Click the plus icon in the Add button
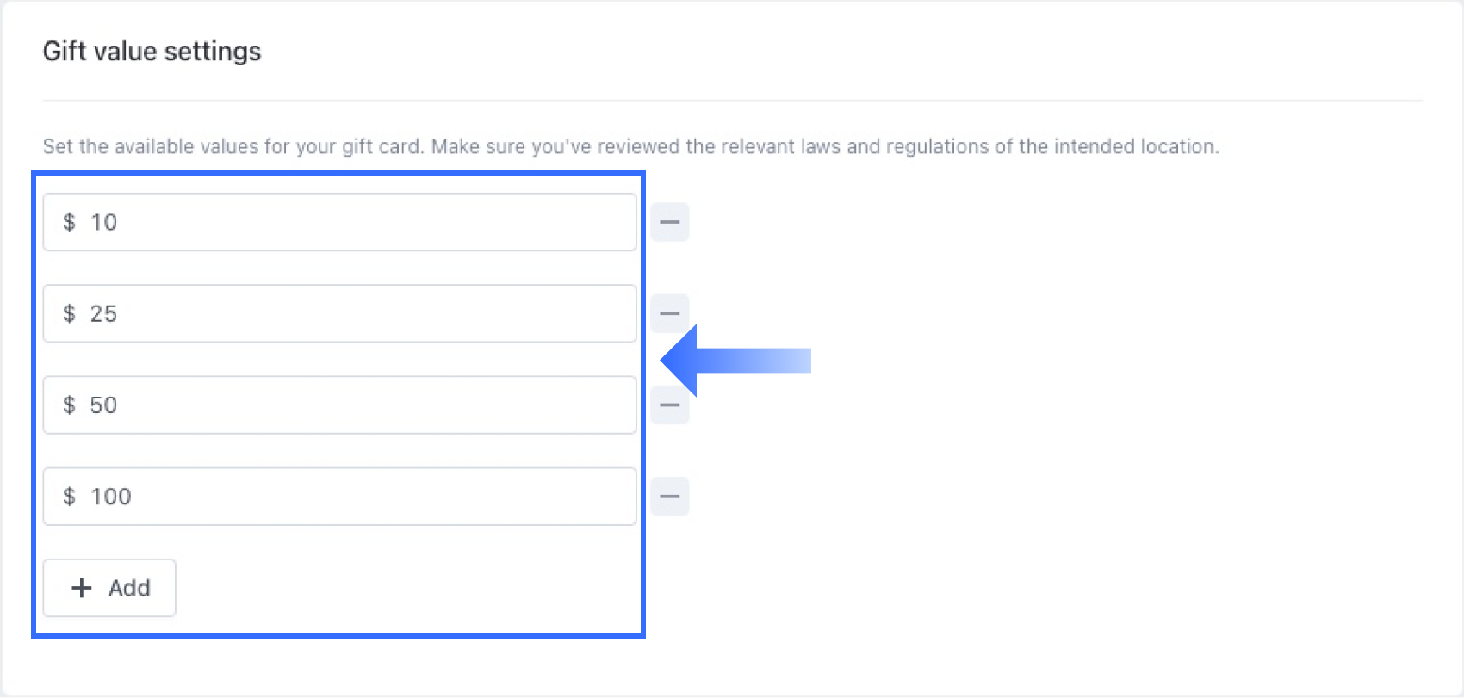The height and width of the screenshot is (698, 1464). [x=82, y=588]
